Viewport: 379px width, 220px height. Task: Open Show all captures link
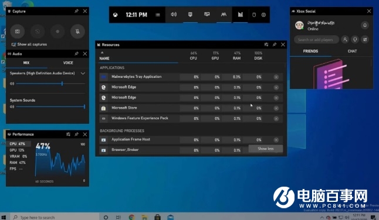tap(29, 44)
